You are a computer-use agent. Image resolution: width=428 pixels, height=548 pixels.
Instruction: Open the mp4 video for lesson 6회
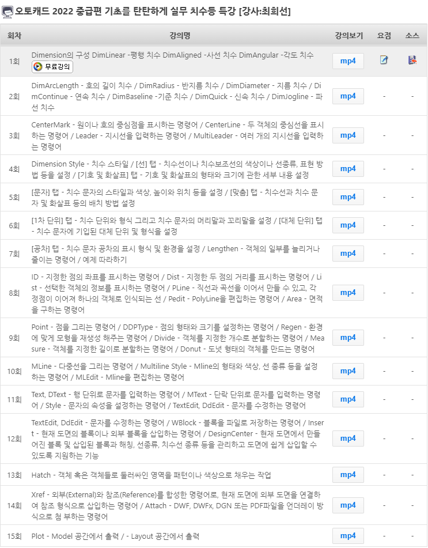click(348, 225)
